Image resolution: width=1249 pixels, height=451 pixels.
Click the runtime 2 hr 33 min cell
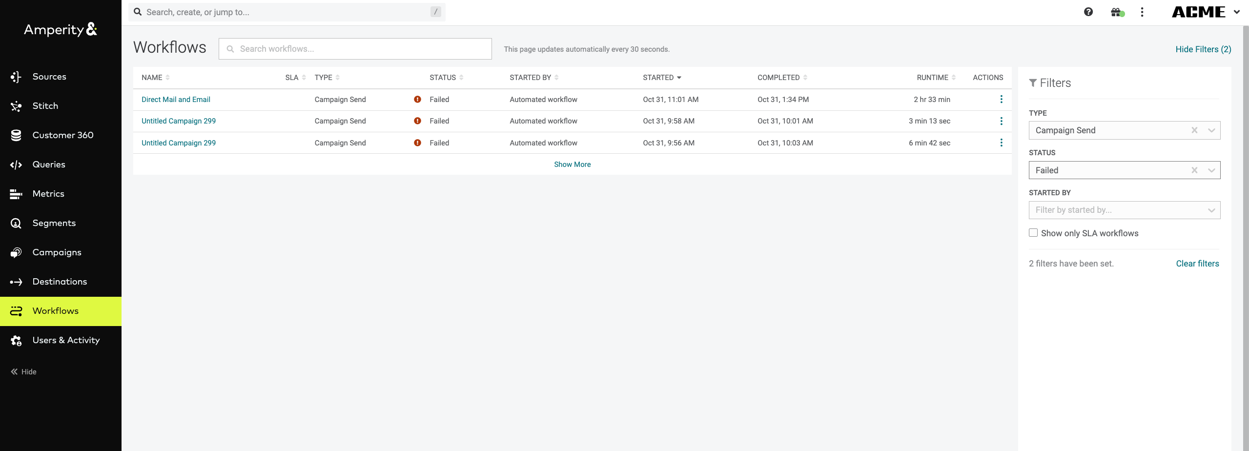point(932,100)
